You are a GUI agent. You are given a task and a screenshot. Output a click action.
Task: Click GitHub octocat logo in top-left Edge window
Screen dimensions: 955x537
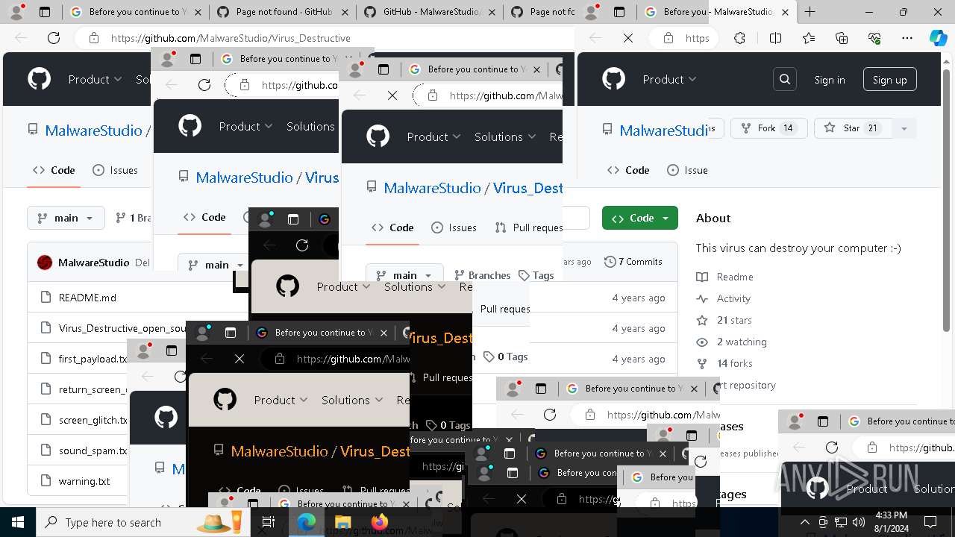pos(39,79)
